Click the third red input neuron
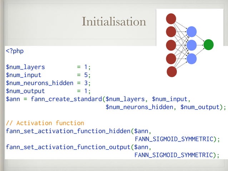This screenshot has height=171, width=228. click(171, 45)
